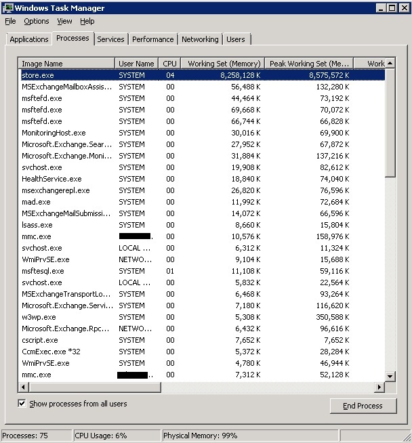Click the horizontal scrollbar thumb
Screen dimensions: 412x443
pyautogui.click(x=95, y=387)
